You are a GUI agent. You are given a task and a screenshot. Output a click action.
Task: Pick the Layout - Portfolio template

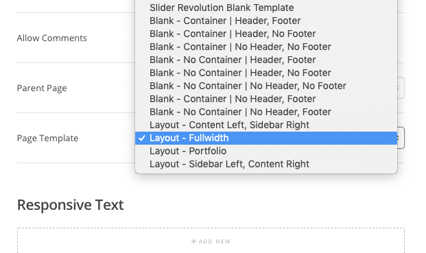point(266,151)
